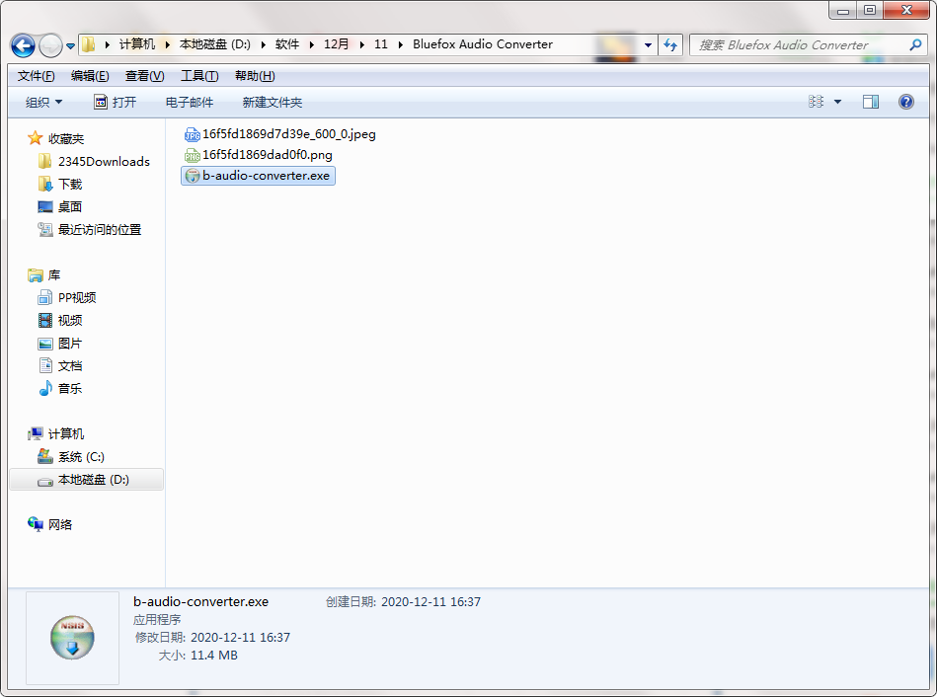Open the 文档 library
Image resolution: width=937 pixels, height=697 pixels.
coord(69,366)
